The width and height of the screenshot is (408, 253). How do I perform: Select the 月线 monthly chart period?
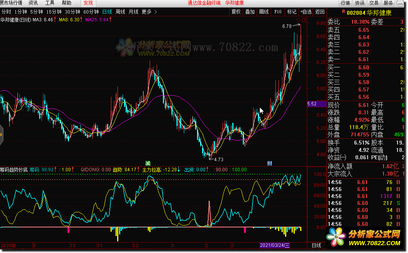[133, 12]
